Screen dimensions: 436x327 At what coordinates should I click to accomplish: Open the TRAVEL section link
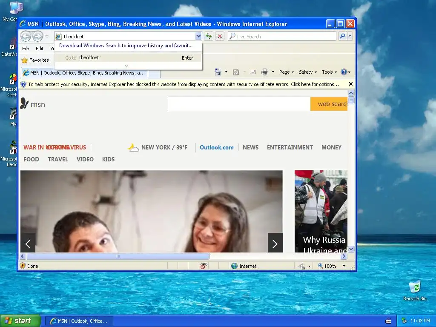(x=57, y=159)
